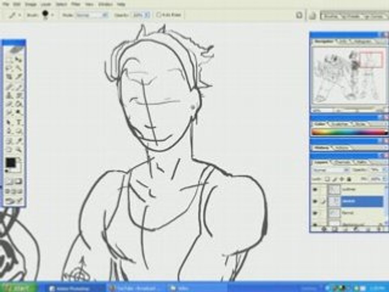This screenshot has width=389, height=292.
Task: Select the Blur tool
Action: point(9,113)
